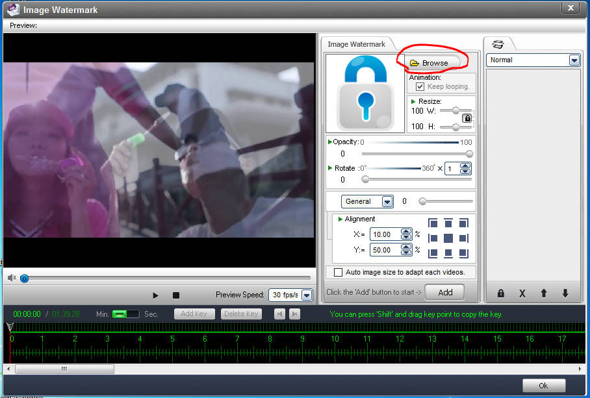Increase the X alignment value
The width and height of the screenshot is (590, 398).
click(x=406, y=232)
